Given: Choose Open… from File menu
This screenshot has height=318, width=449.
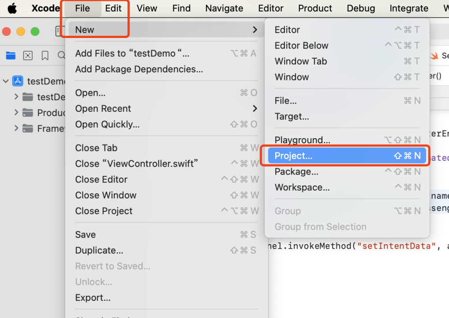Looking at the screenshot, I should pyautogui.click(x=165, y=93).
